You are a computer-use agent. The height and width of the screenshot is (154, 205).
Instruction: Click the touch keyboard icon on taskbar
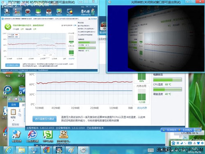[x=150, y=150]
